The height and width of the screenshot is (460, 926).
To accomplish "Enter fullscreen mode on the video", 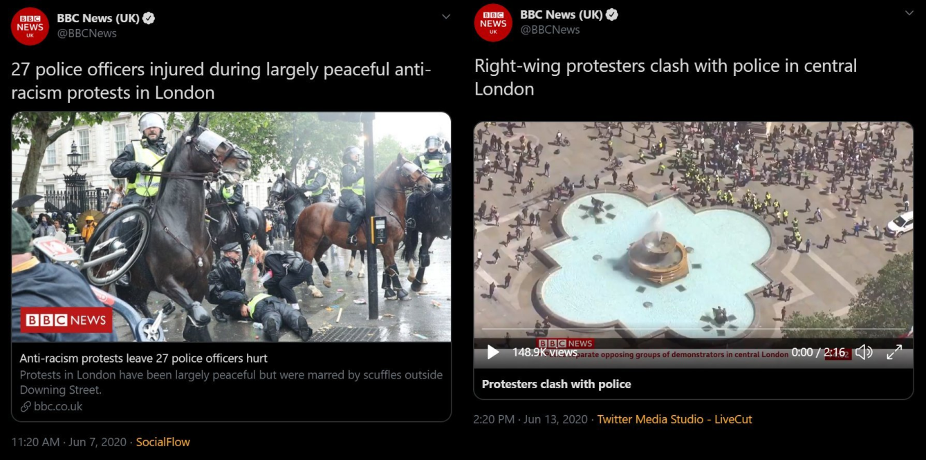I will [x=894, y=352].
